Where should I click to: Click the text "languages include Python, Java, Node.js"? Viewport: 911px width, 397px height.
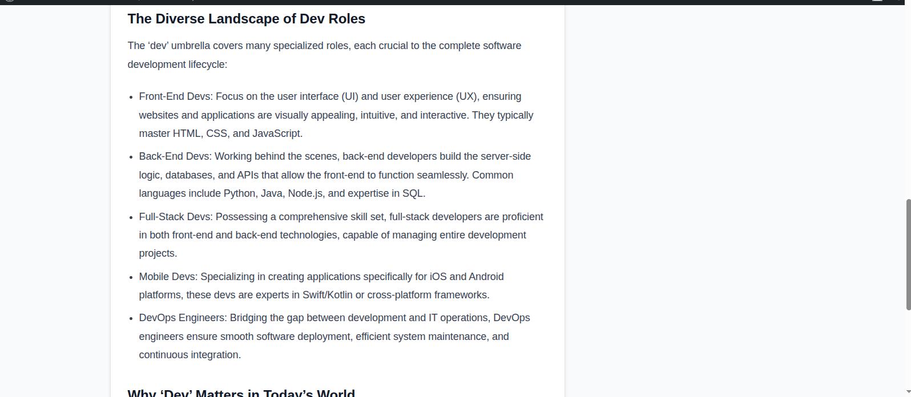pos(232,193)
